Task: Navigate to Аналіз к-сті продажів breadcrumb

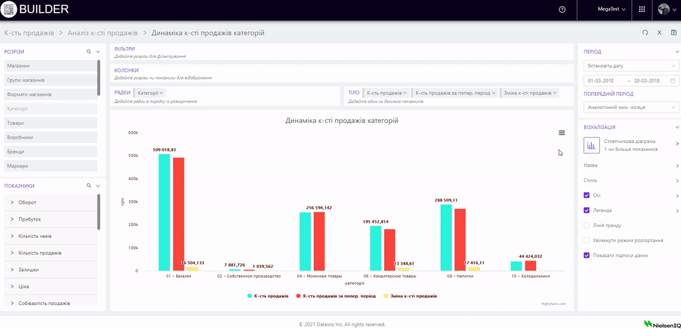Action: pos(102,33)
